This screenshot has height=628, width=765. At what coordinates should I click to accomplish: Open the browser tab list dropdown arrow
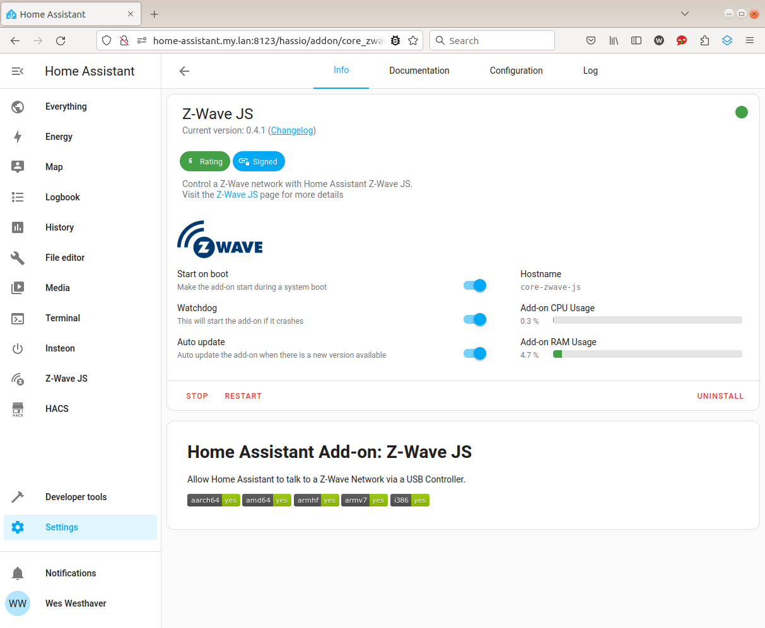pyautogui.click(x=685, y=14)
